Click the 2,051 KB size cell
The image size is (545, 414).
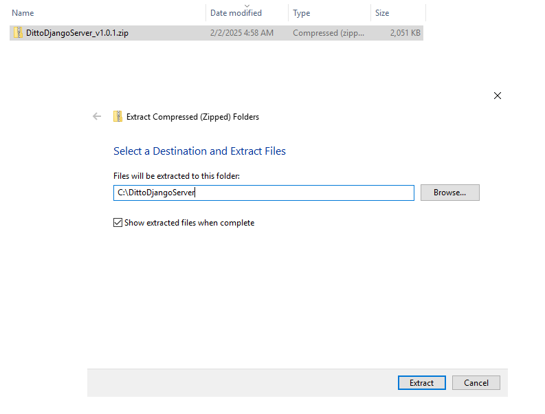(405, 33)
